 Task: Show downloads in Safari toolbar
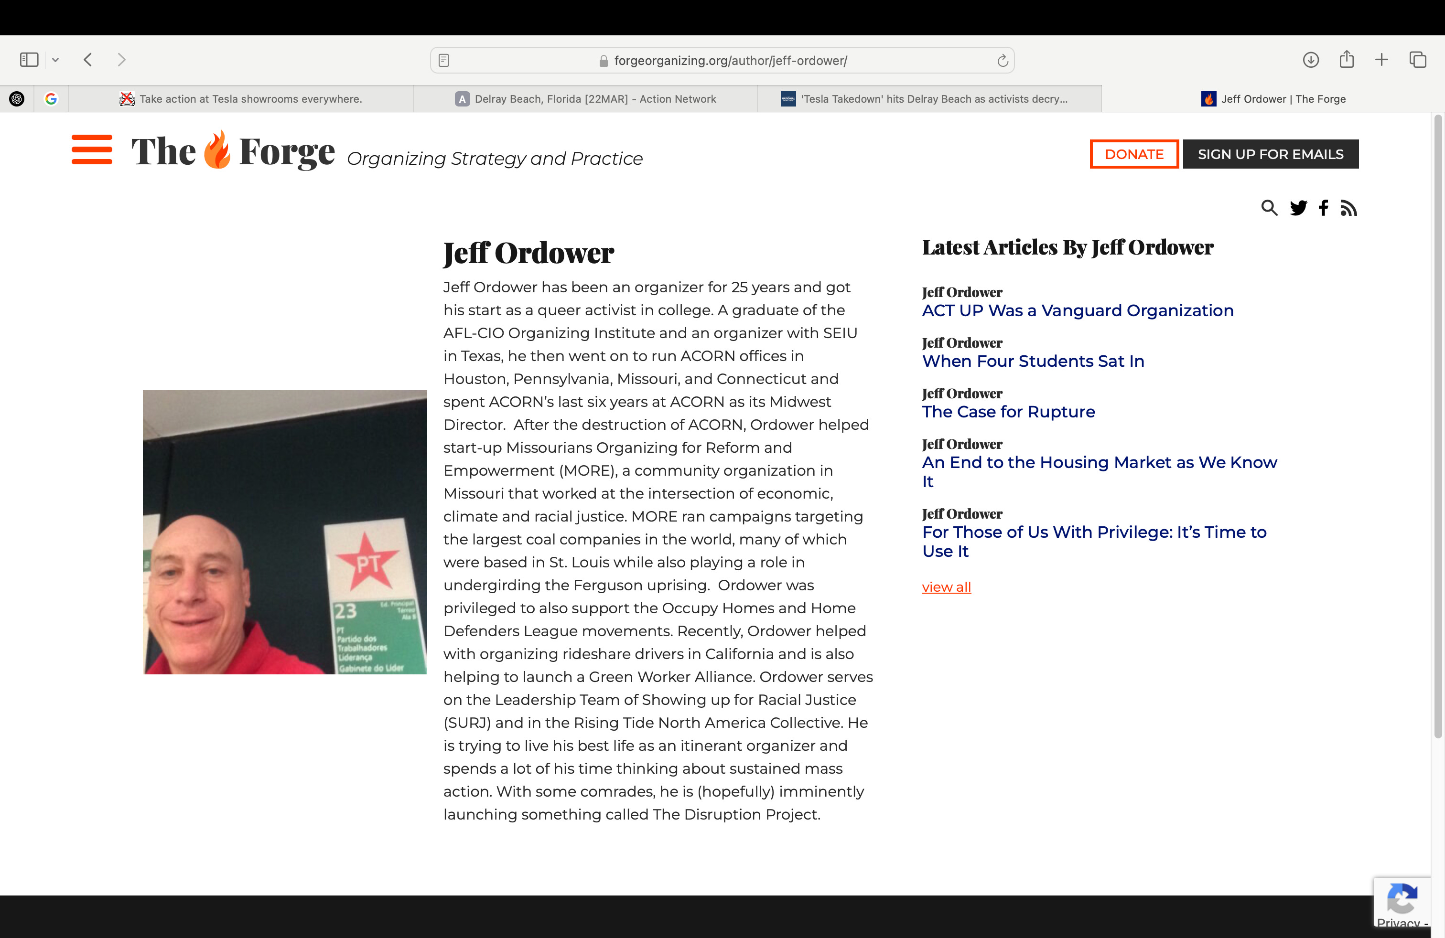tap(1310, 59)
